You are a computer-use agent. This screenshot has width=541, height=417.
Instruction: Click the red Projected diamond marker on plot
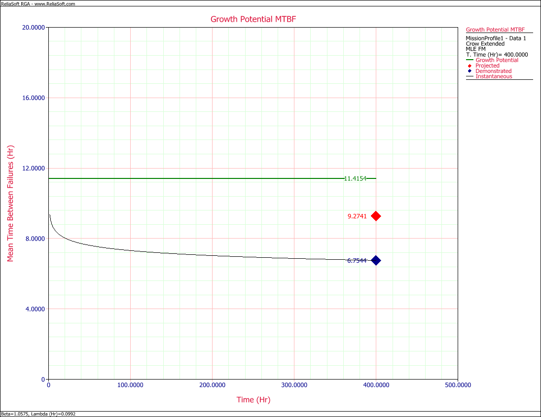tap(376, 216)
